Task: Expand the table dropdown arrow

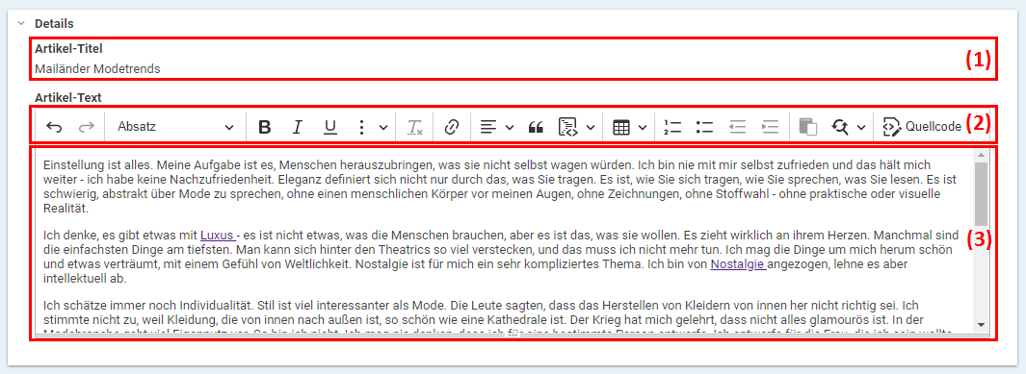Action: [x=643, y=127]
